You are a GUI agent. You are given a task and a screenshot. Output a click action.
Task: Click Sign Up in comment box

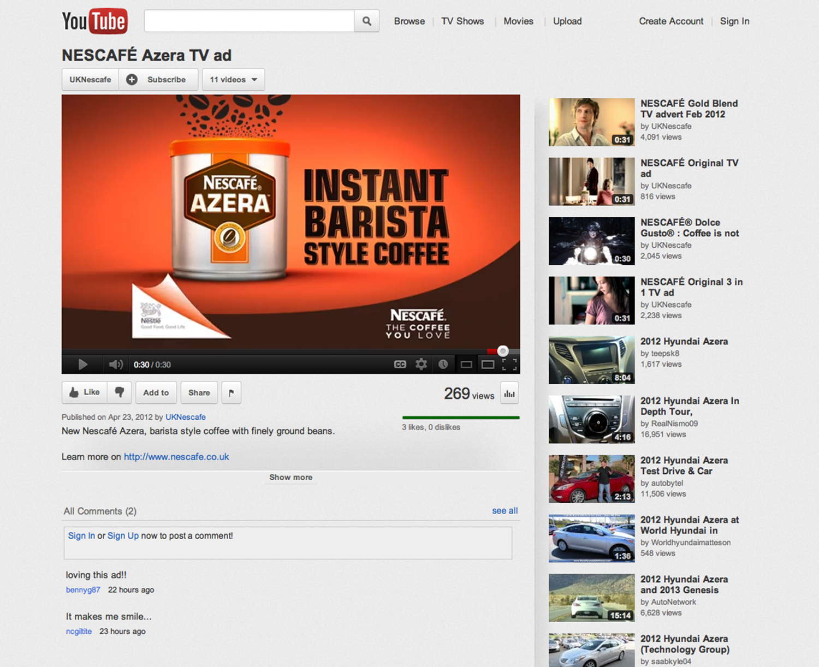click(x=123, y=536)
